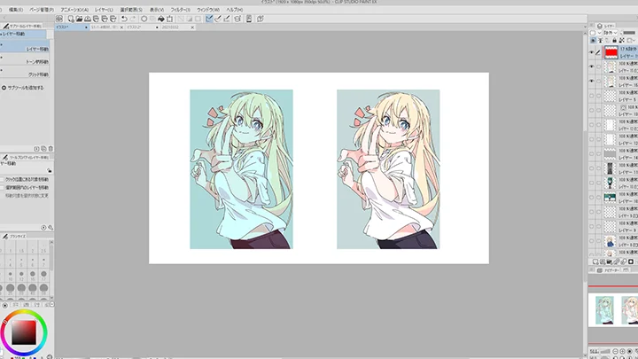Click the reference layer lighthouse icon
The image size is (638, 359).
(600, 40)
